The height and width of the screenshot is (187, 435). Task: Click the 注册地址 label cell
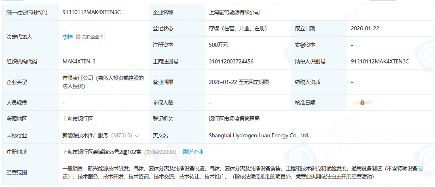(31, 152)
